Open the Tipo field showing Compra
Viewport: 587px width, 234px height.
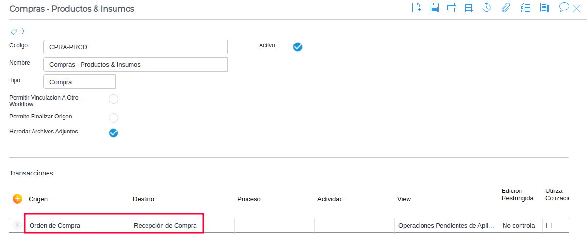click(80, 82)
